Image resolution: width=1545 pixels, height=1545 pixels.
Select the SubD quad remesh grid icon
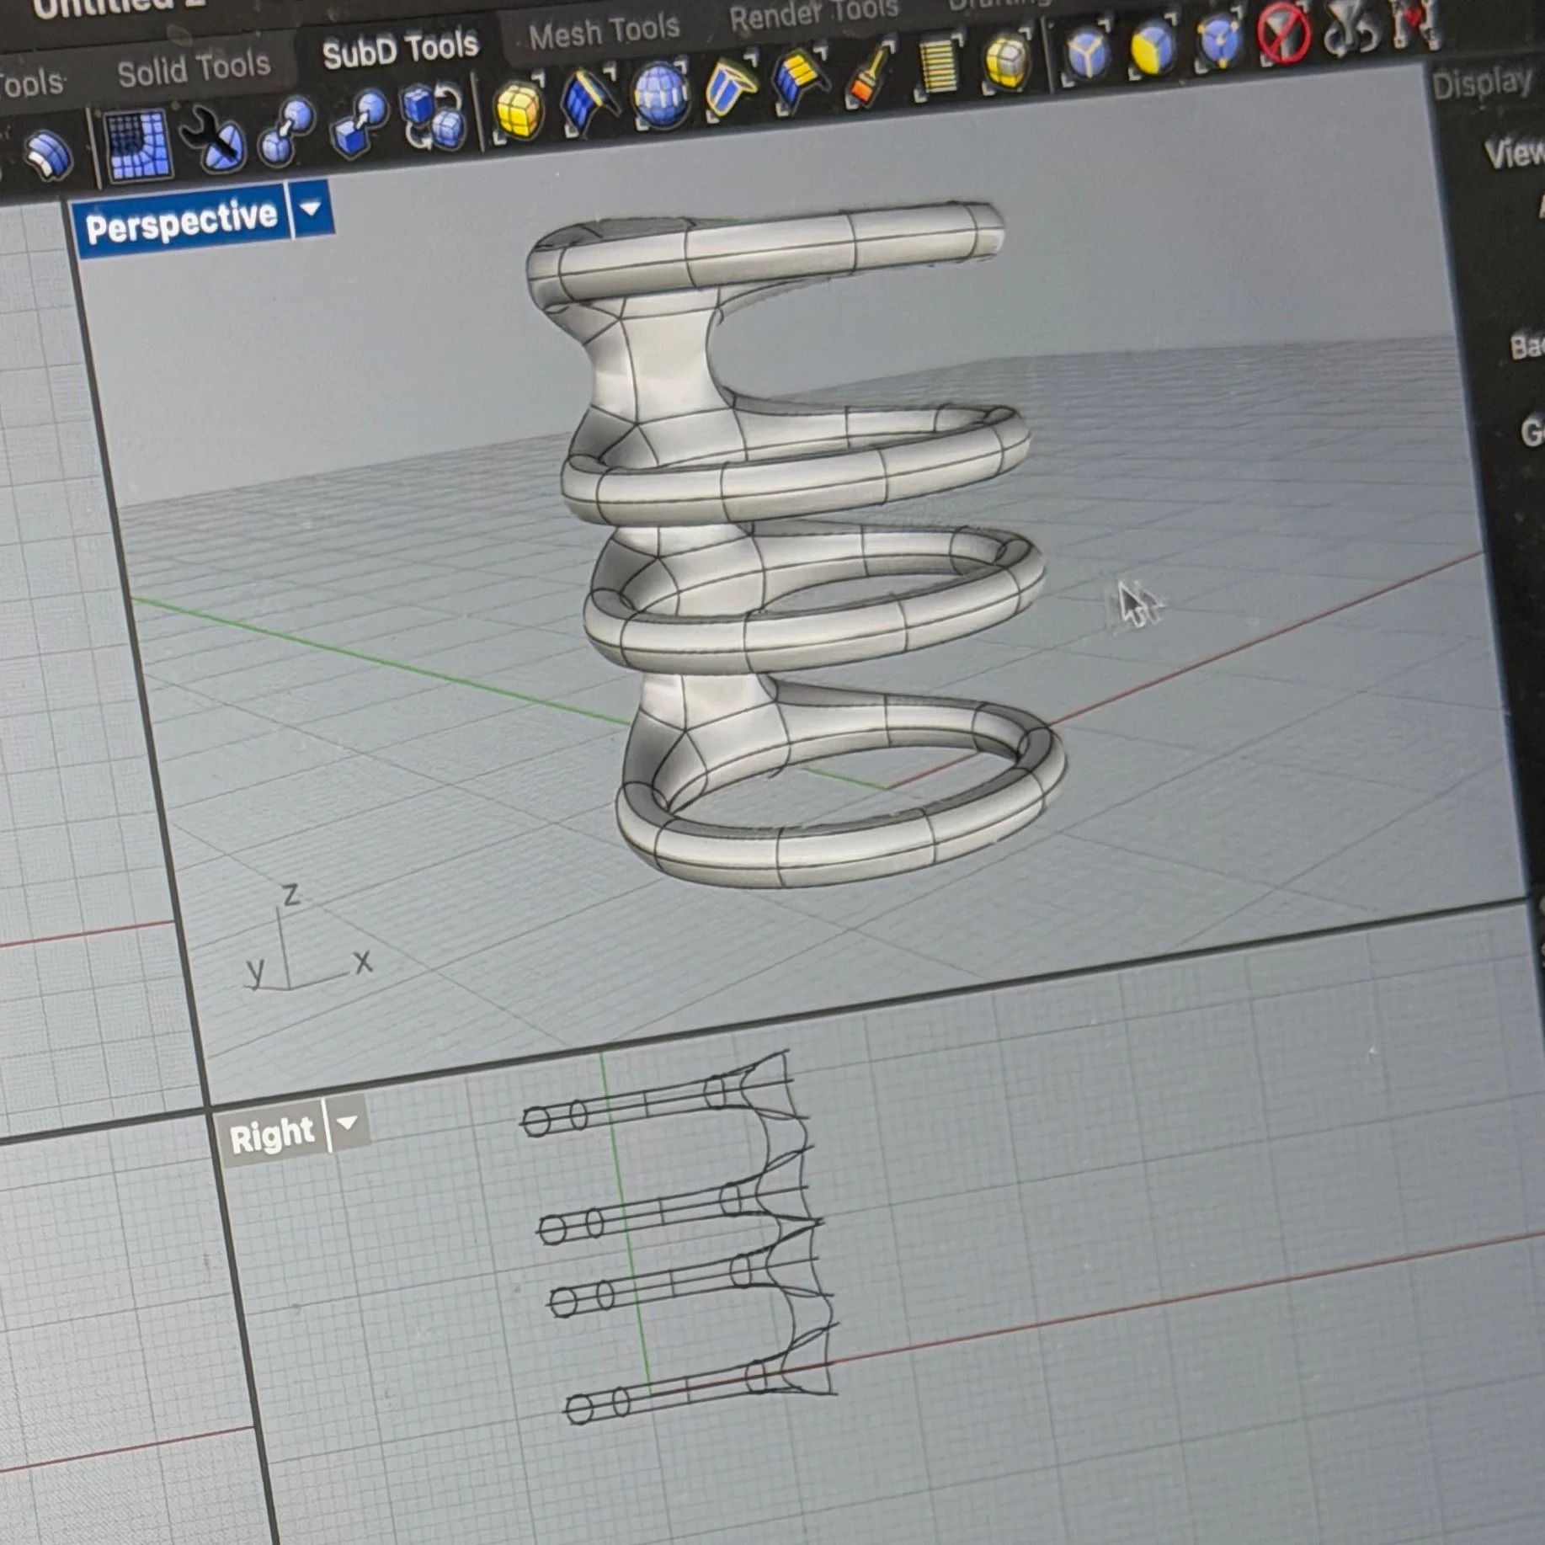[x=136, y=147]
